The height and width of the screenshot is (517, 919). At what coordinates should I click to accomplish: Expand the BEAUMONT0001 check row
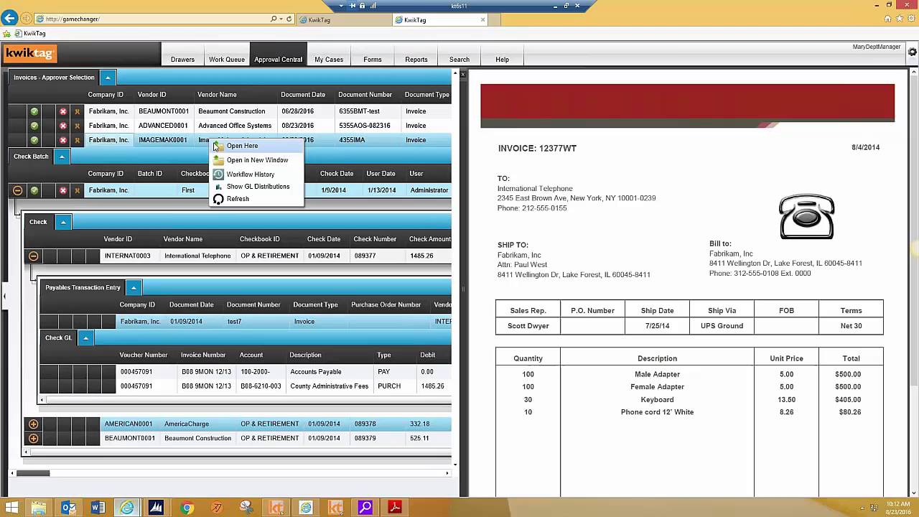33,438
